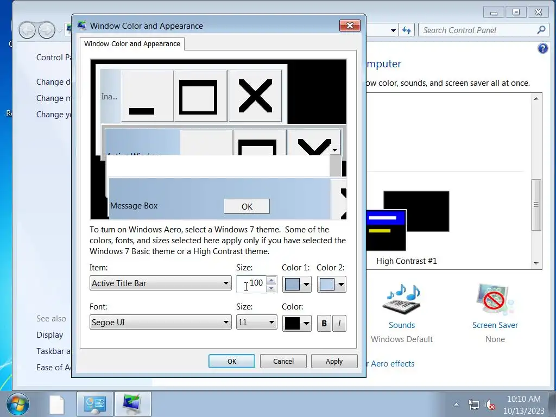Open the Display link under See also
Image resolution: width=556 pixels, height=417 pixels.
click(x=49, y=335)
